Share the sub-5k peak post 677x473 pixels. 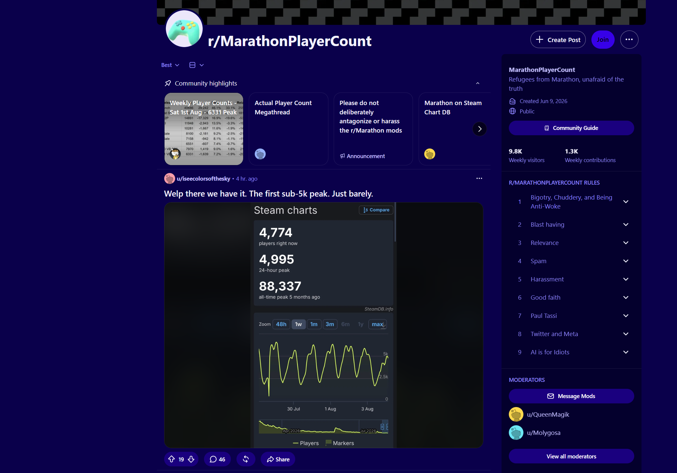278,459
